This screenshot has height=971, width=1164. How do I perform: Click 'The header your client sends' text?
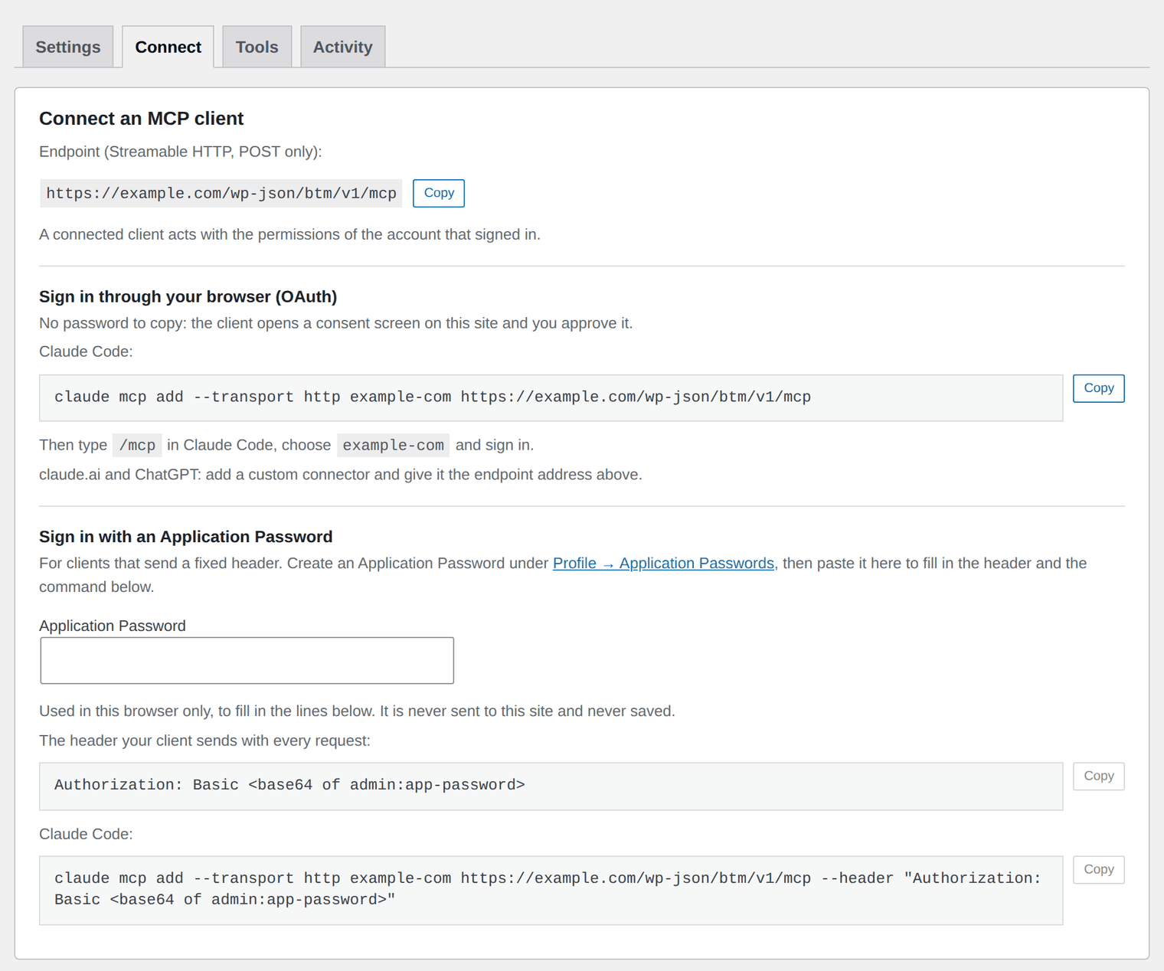(205, 741)
